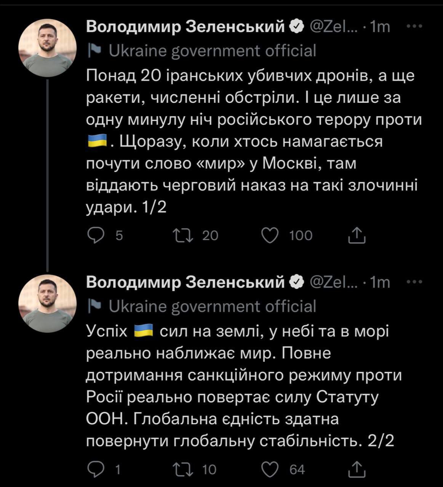This screenshot has height=487, width=443.
Task: Click the verified badge in first tweet
Action: [x=297, y=26]
